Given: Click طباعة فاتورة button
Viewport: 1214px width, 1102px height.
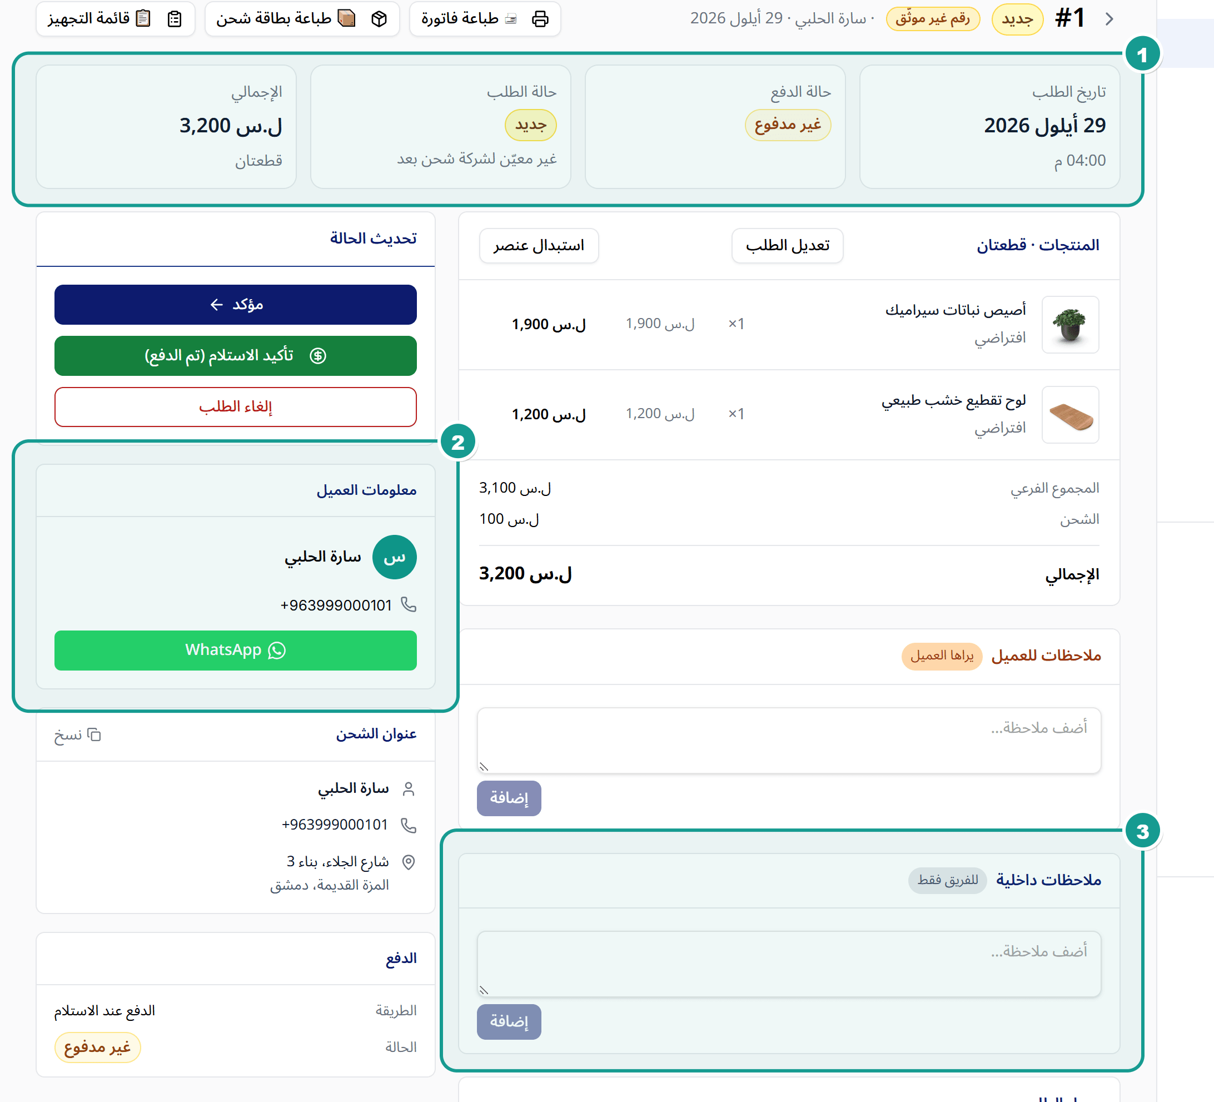Looking at the screenshot, I should pyautogui.click(x=485, y=19).
